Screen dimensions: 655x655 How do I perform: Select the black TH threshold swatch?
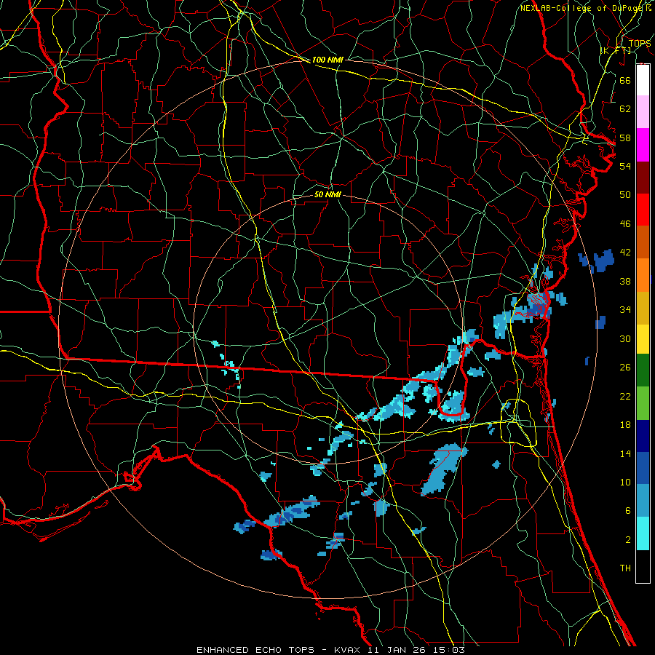coord(643,566)
